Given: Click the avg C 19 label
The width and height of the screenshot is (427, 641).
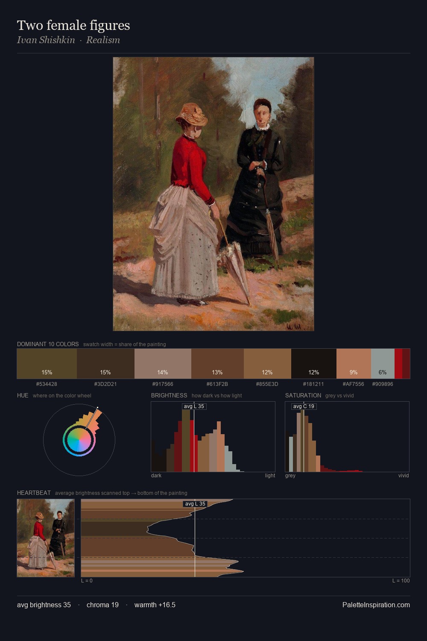Looking at the screenshot, I should [x=304, y=406].
